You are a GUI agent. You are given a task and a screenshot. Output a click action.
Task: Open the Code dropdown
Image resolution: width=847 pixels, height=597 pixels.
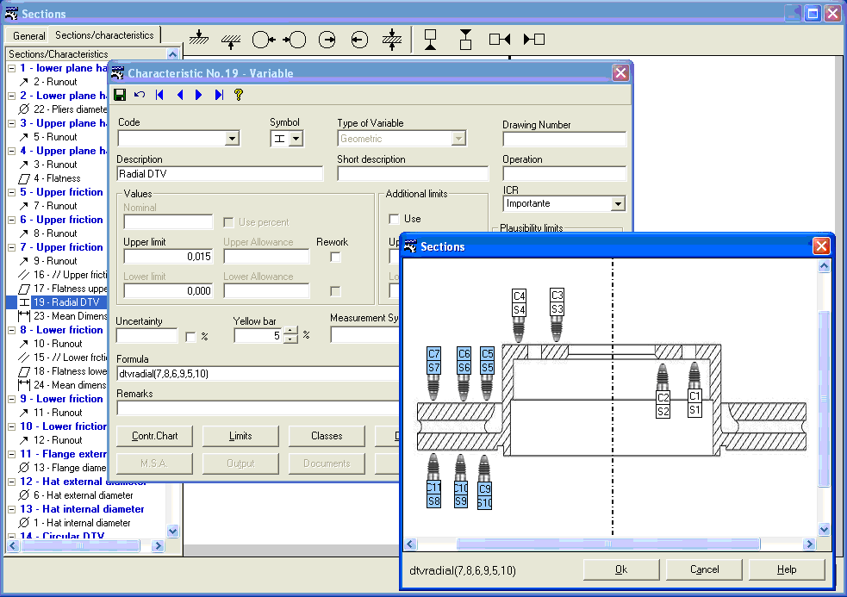pos(232,139)
